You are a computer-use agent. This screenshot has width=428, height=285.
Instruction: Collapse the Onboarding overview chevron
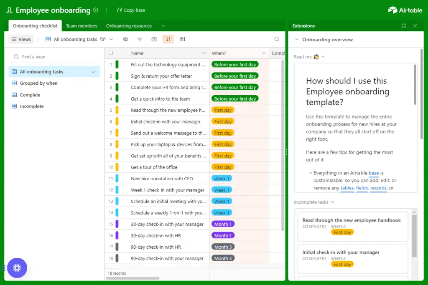tap(297, 40)
